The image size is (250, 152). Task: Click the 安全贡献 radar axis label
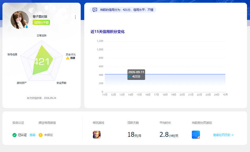61,83
